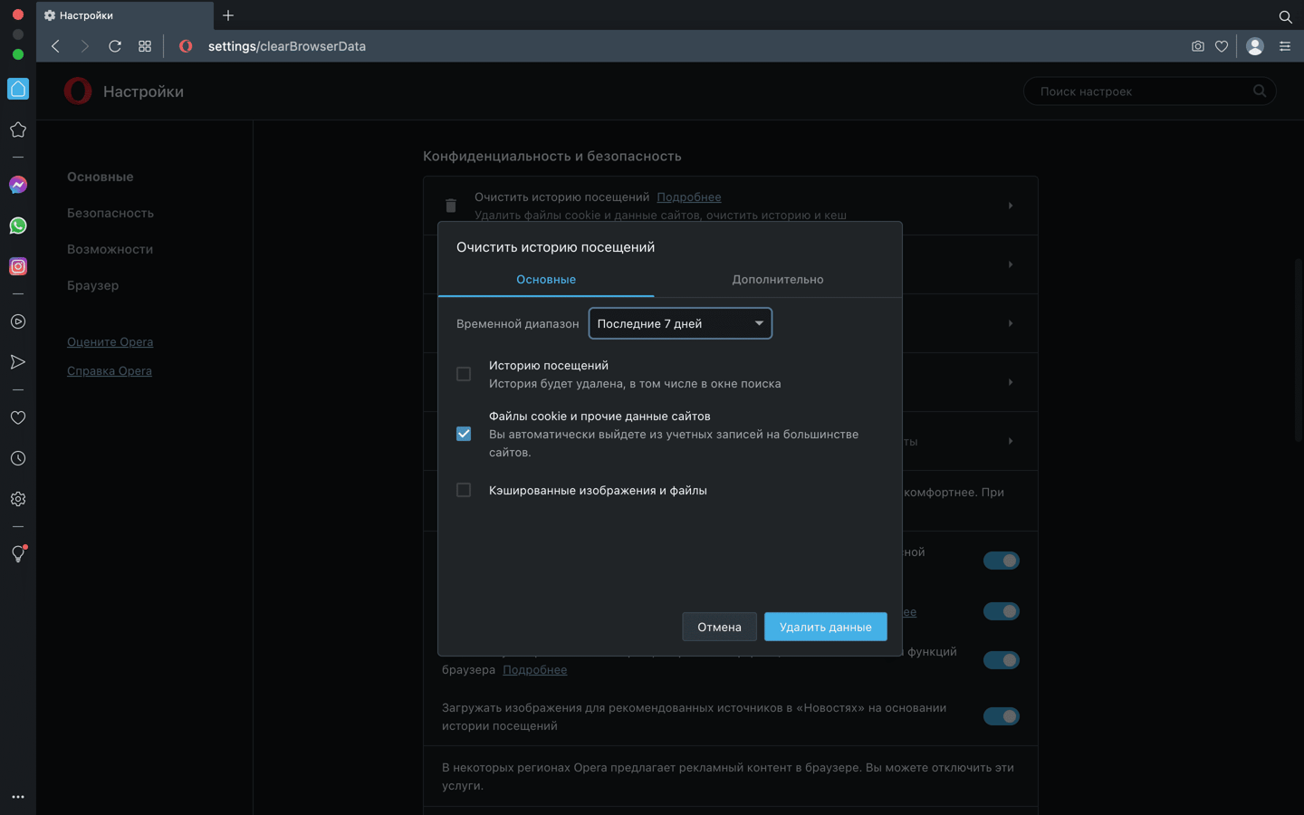Screen dimensions: 1304x815
Task: Uncheck 'Файлы cookie и прочие данные сайтов'
Action: click(464, 434)
